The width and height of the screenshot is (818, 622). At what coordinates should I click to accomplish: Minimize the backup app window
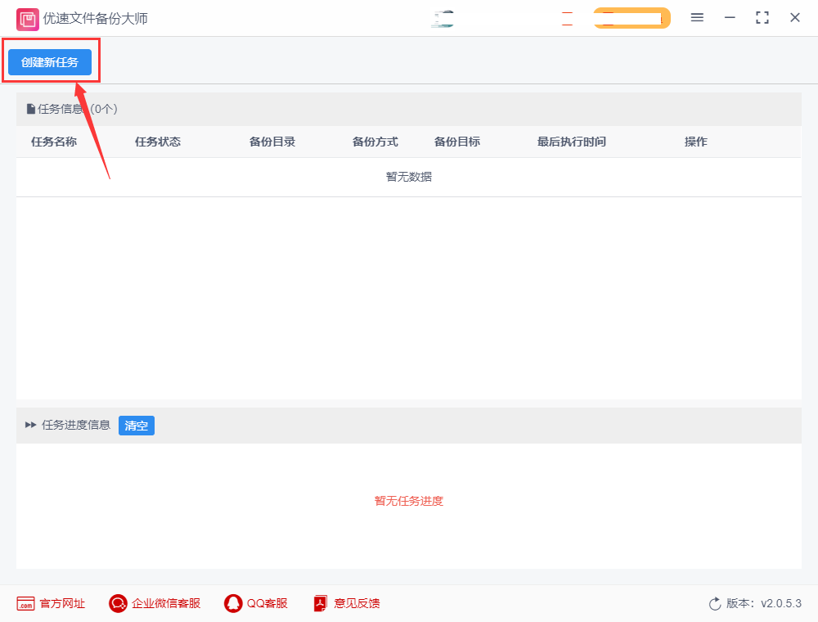click(x=730, y=18)
